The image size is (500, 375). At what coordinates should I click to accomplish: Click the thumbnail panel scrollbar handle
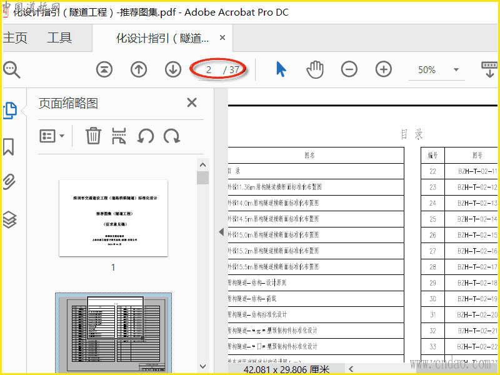pyautogui.click(x=202, y=178)
